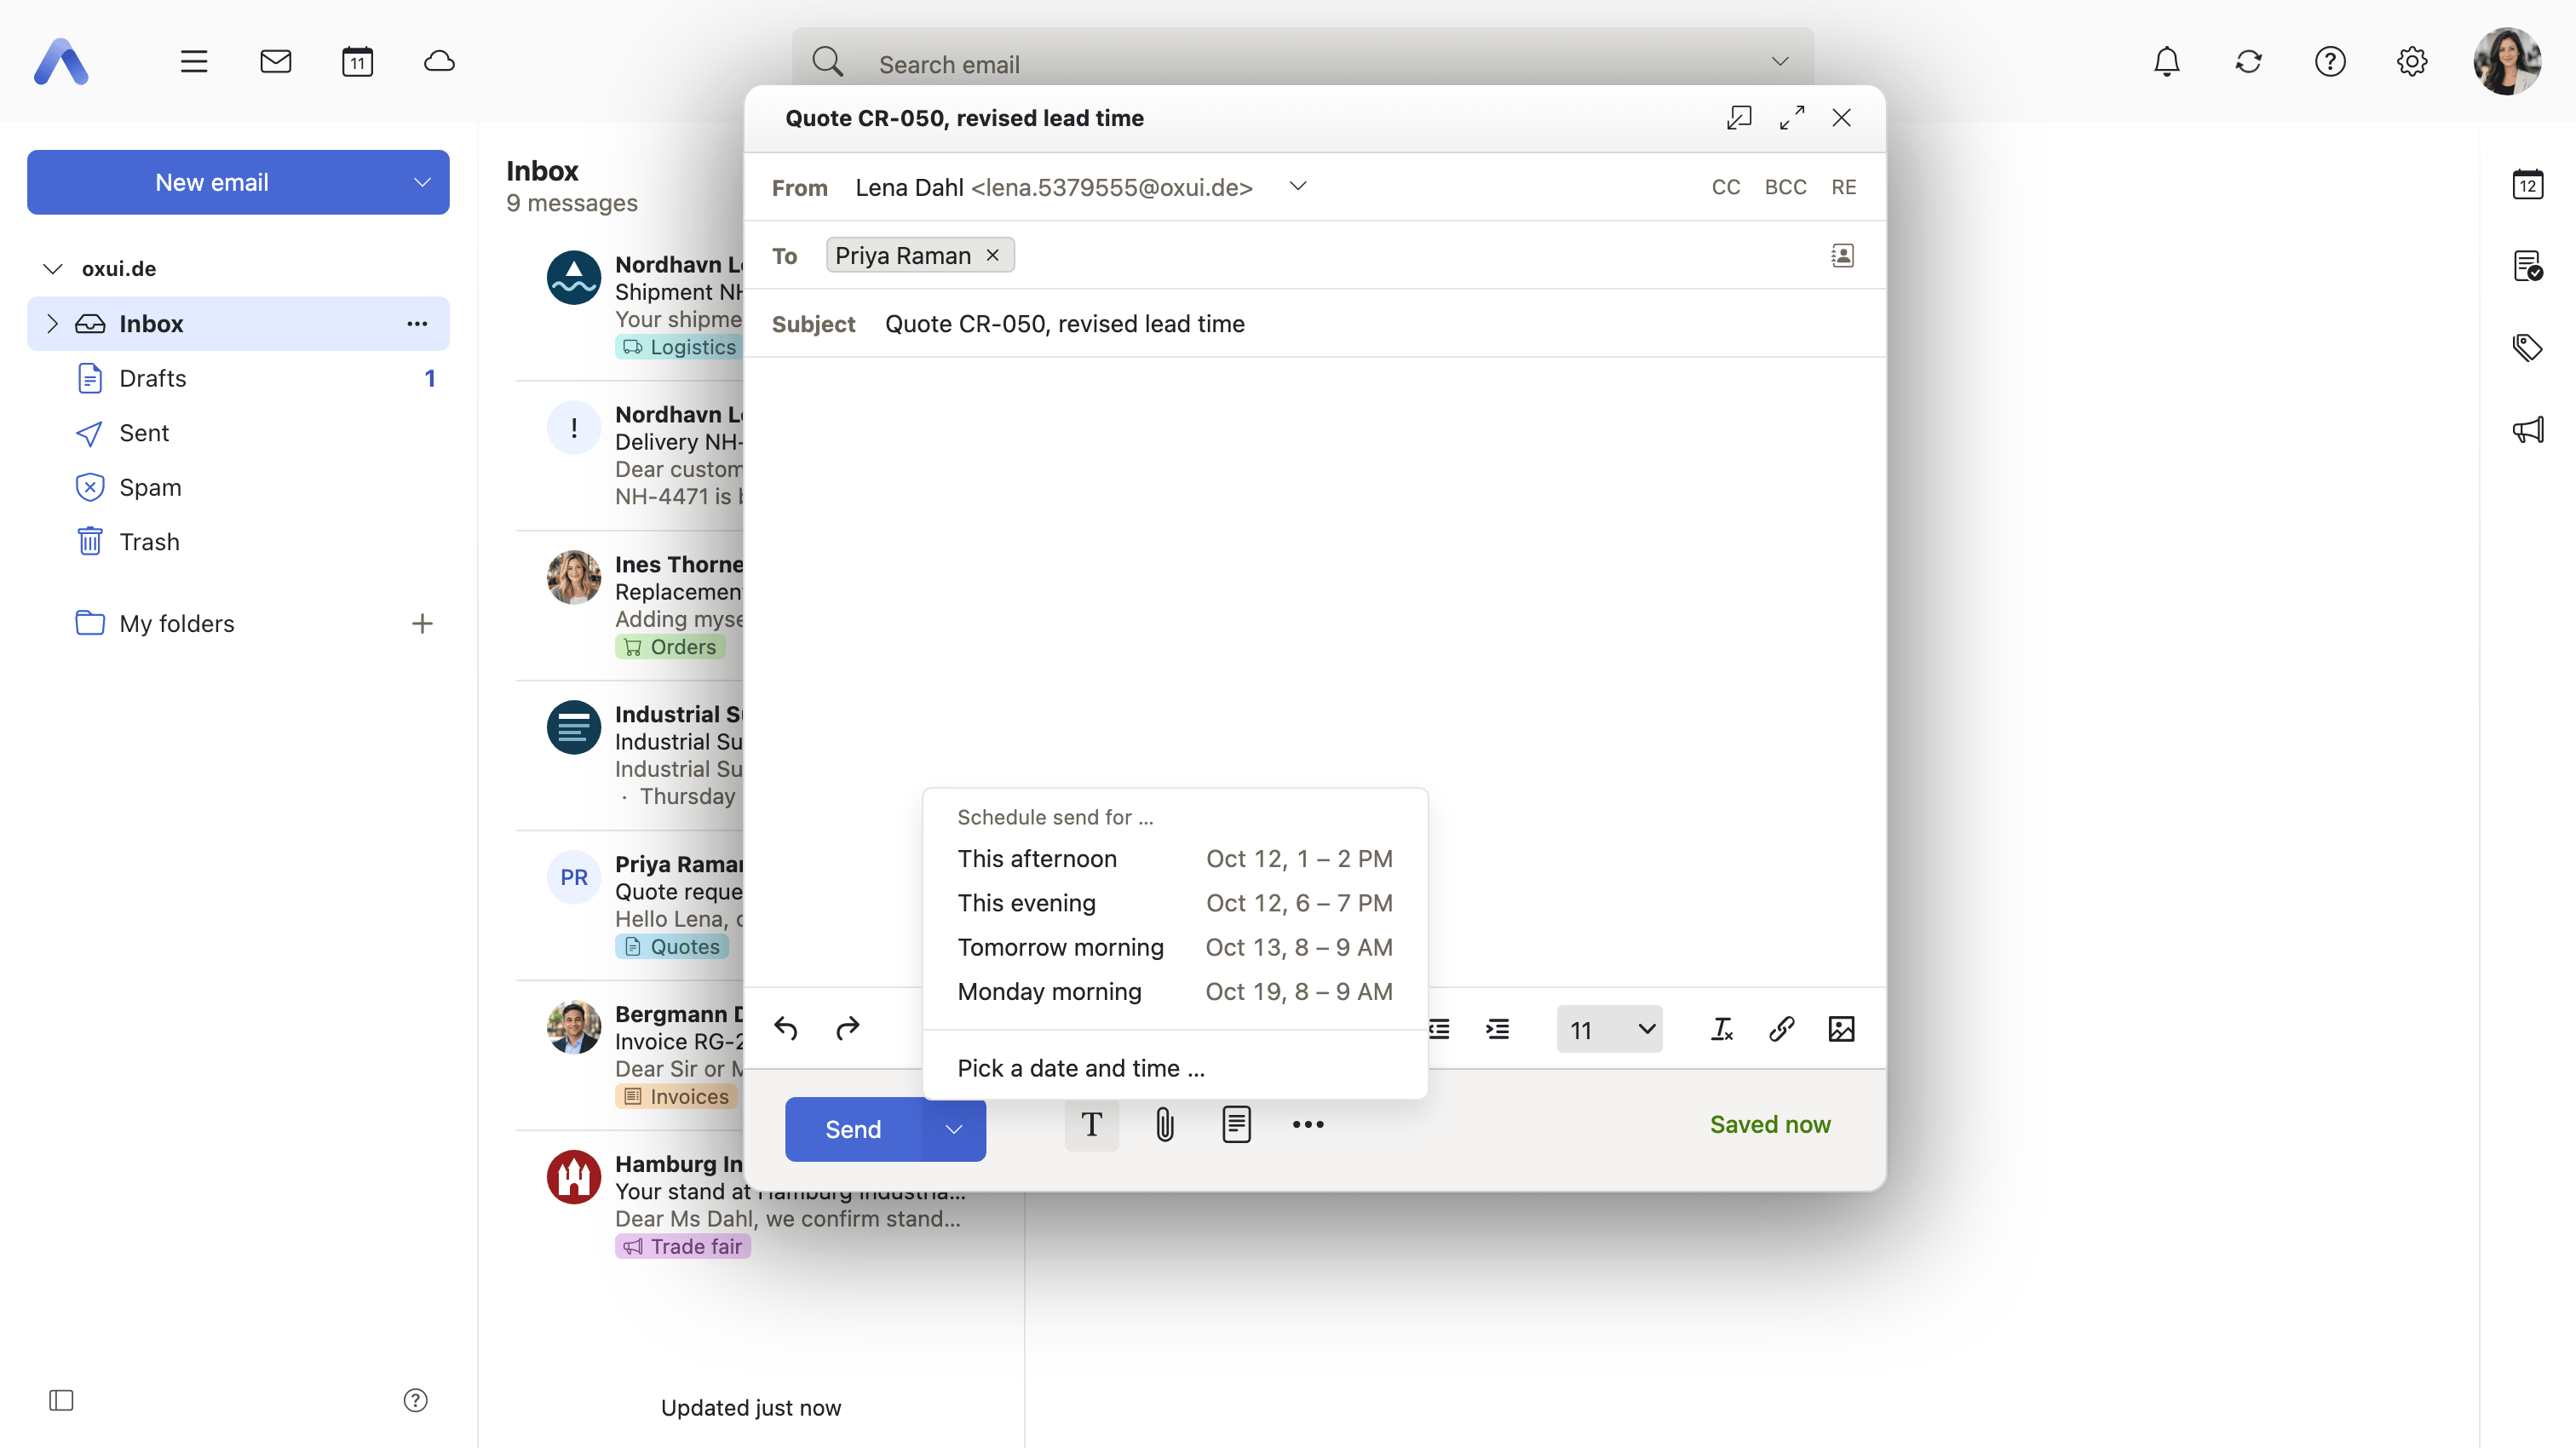Viewport: 2576px width, 1448px height.
Task: Increase indent in compose toolbar
Action: [1497, 1029]
